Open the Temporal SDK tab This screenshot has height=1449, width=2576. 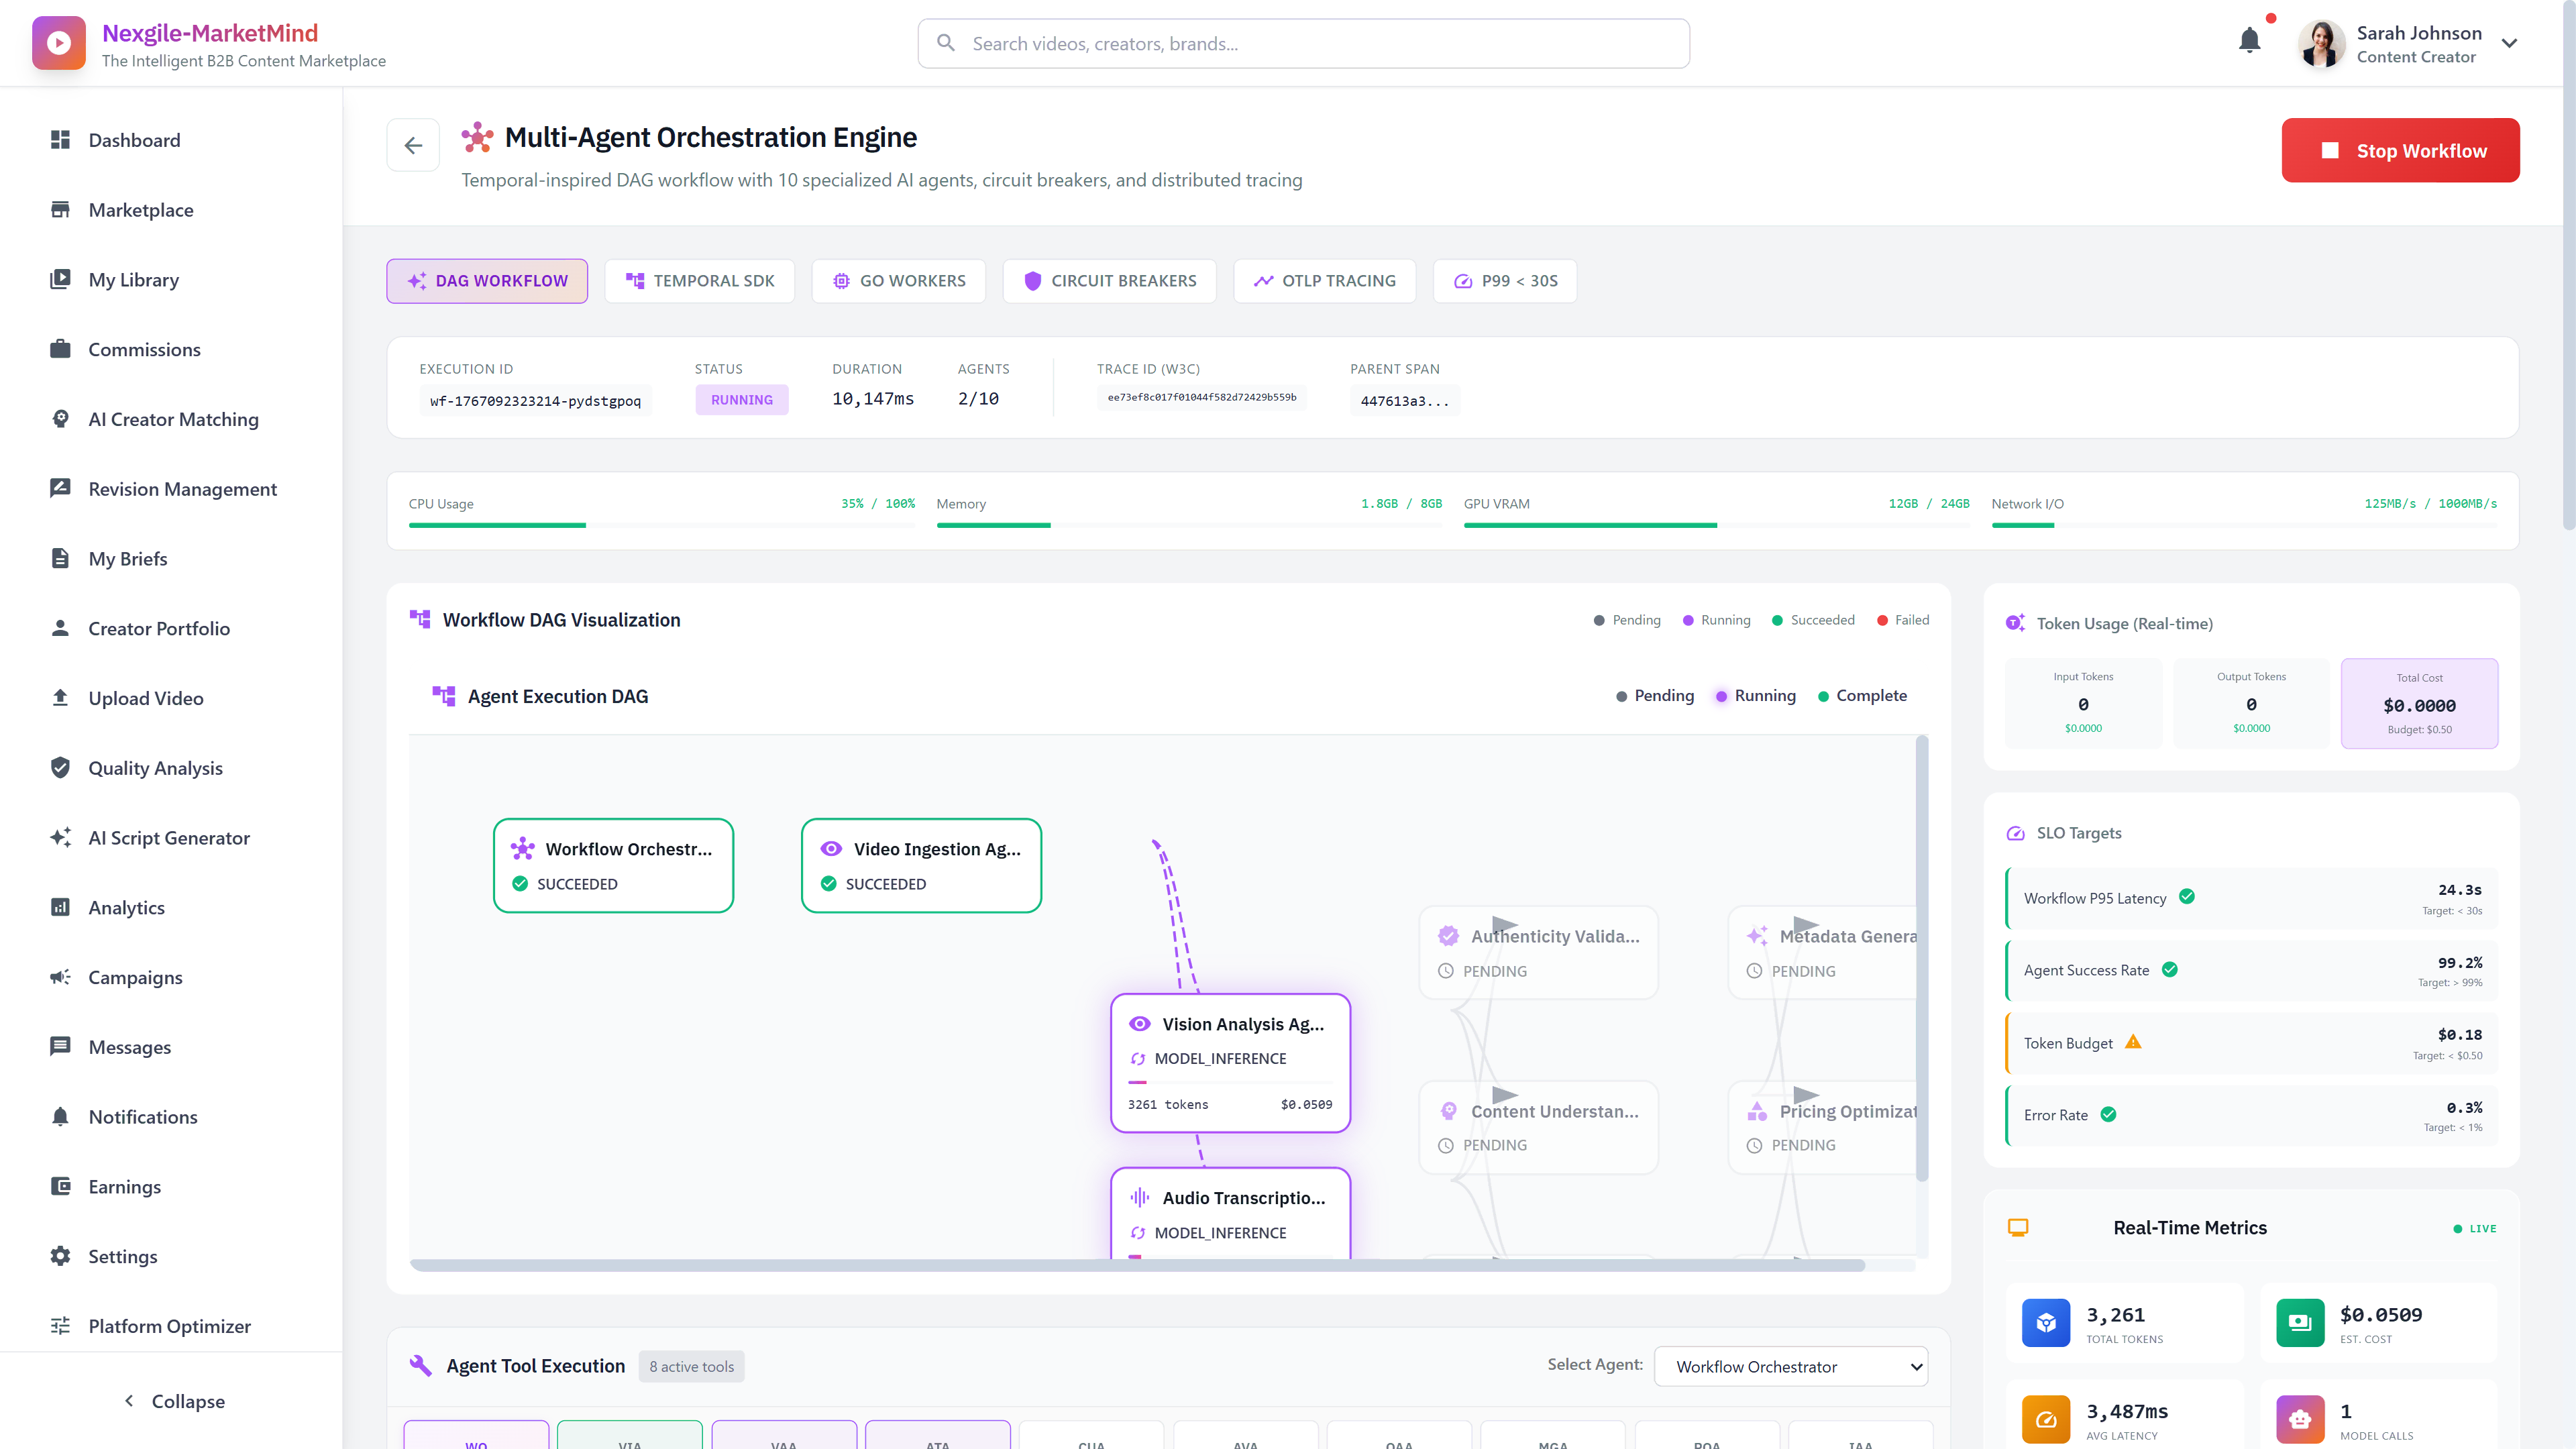pyautogui.click(x=699, y=281)
